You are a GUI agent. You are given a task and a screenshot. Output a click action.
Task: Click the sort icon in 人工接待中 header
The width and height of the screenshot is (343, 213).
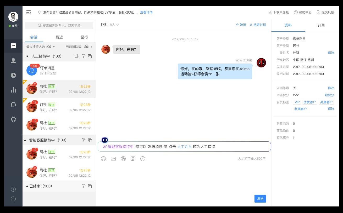click(76, 56)
